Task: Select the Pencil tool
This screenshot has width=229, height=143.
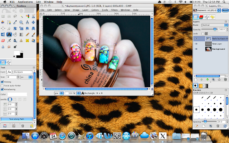Action: coord(27,34)
